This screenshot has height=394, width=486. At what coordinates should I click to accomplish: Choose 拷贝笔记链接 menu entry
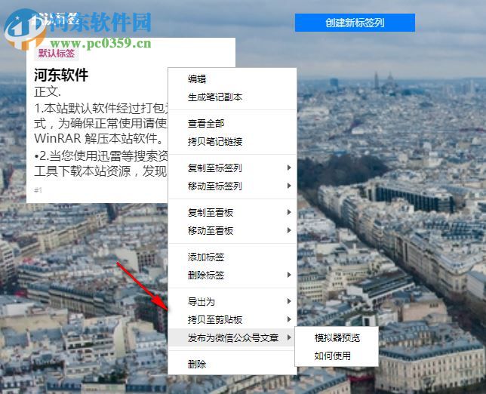(232, 142)
